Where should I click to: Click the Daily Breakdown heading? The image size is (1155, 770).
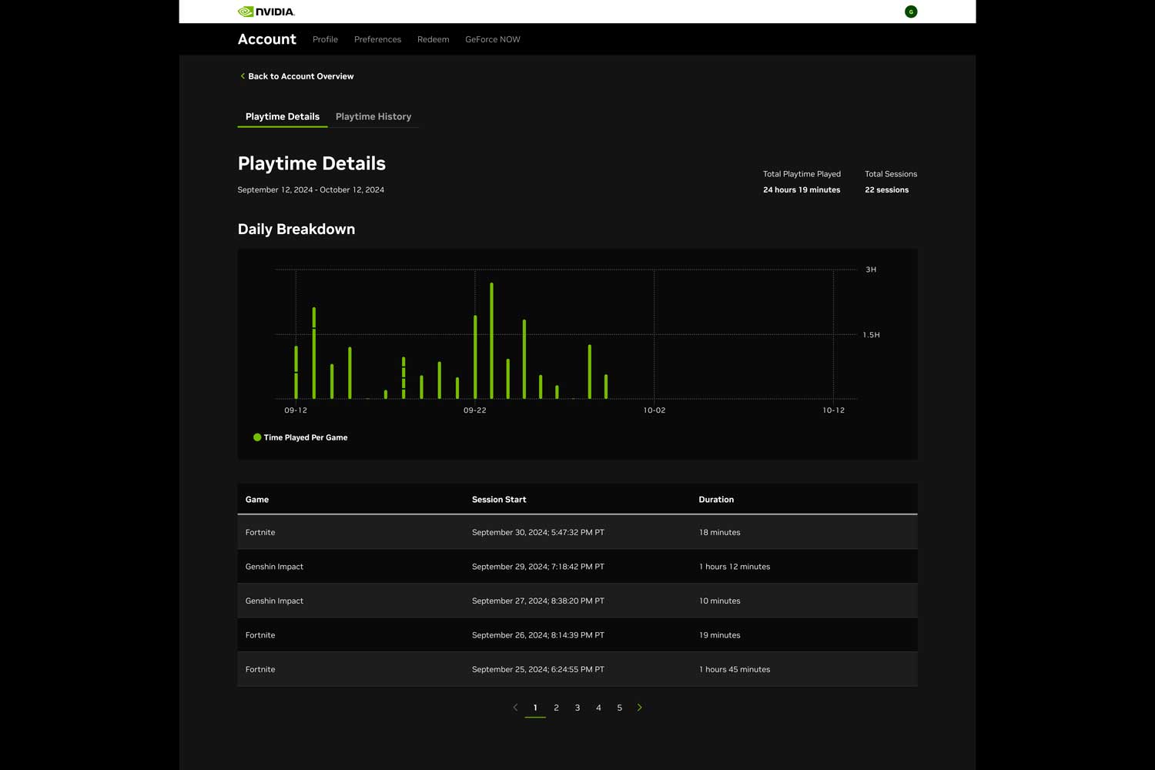coord(296,229)
